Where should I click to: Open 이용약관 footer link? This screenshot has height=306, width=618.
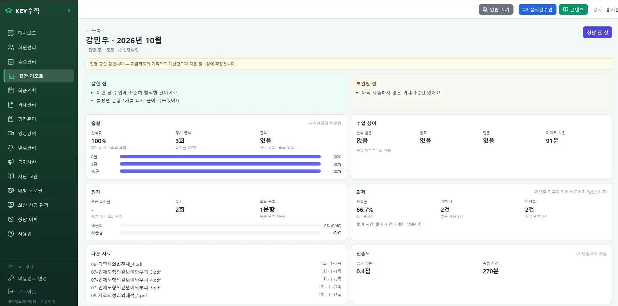(x=48, y=302)
